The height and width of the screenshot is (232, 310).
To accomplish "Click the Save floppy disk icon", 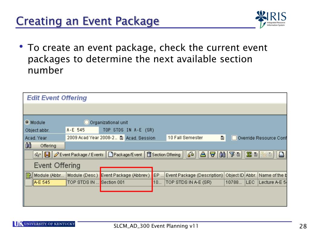I will tap(47, 155).
